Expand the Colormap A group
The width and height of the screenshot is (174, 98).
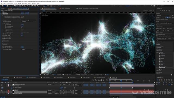tap(2, 40)
